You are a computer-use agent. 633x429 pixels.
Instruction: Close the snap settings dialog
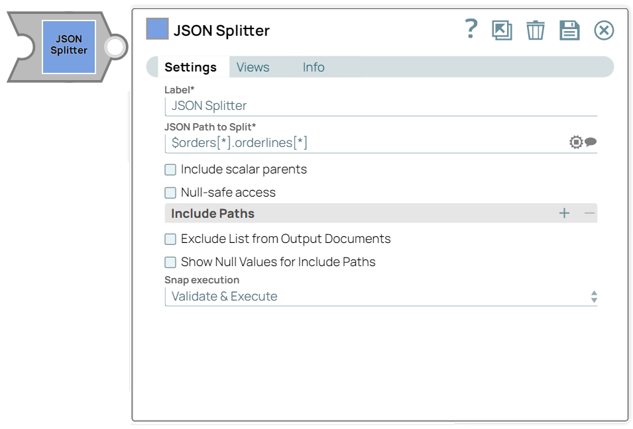(604, 30)
